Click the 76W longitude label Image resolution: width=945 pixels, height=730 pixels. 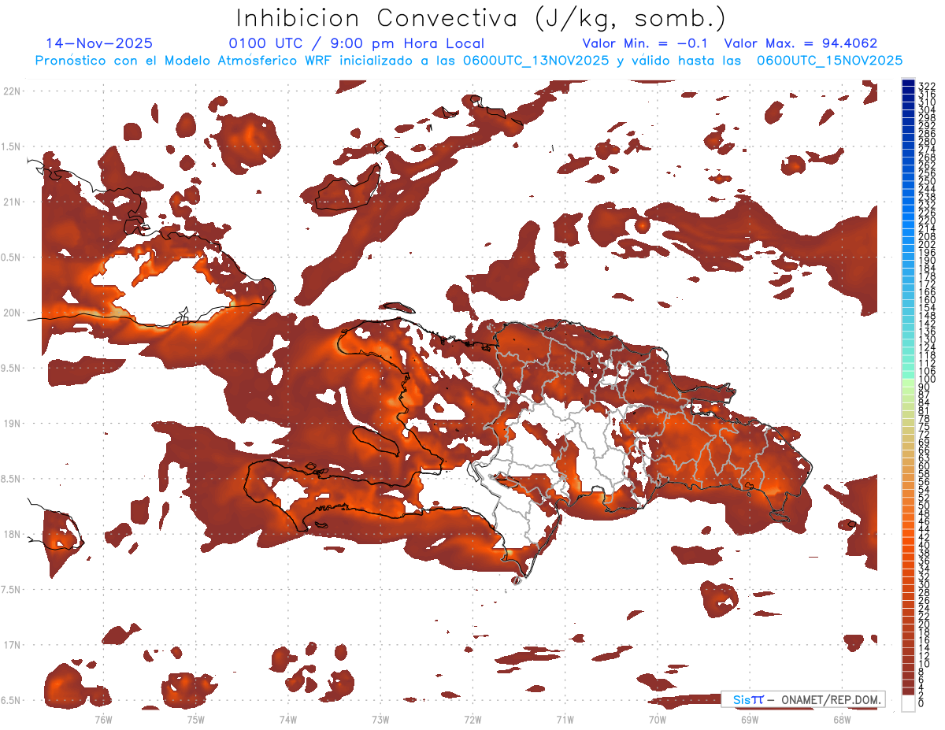point(103,718)
